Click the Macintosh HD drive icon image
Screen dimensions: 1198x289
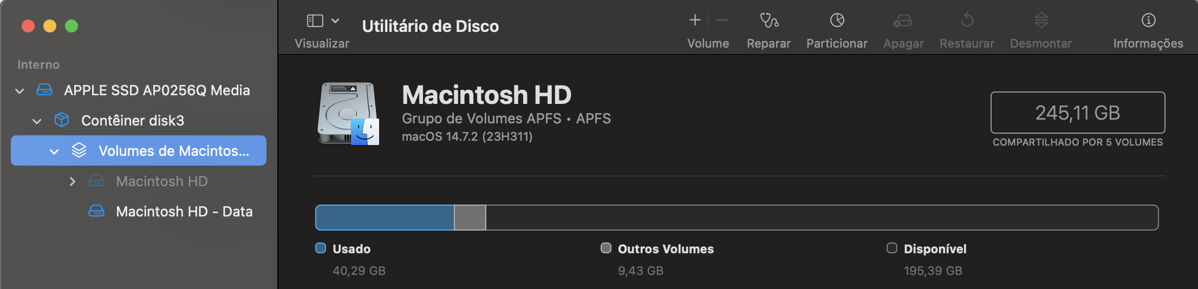(x=348, y=114)
